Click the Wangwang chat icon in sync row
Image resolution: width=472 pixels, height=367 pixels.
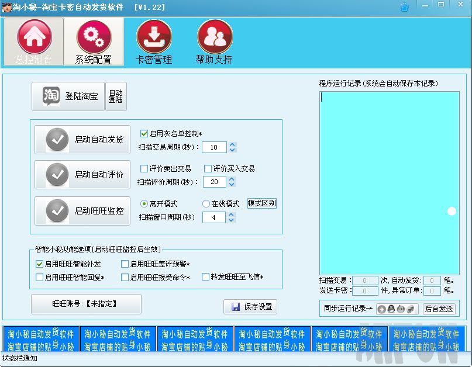click(x=399, y=309)
